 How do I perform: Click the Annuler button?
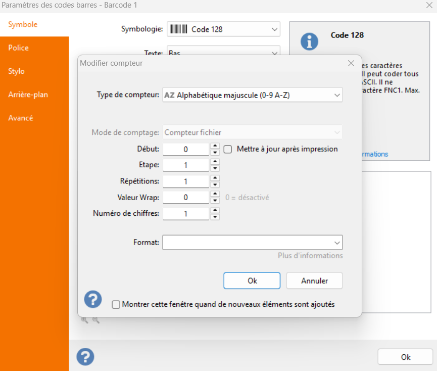(x=314, y=281)
